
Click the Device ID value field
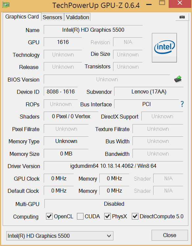coord(60,91)
